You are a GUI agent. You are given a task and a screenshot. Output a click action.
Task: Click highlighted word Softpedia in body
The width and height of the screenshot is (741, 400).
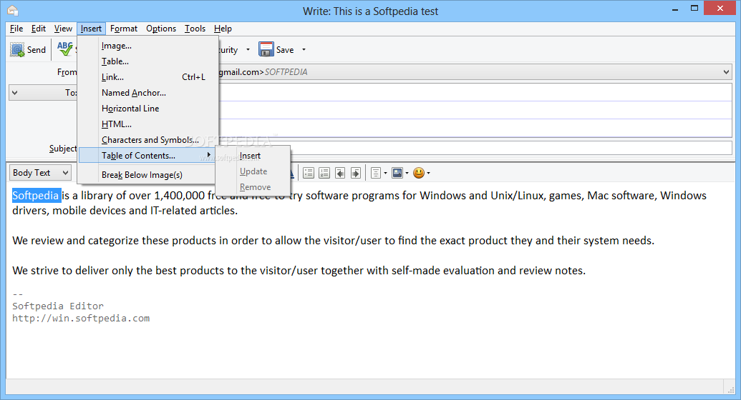click(x=37, y=195)
